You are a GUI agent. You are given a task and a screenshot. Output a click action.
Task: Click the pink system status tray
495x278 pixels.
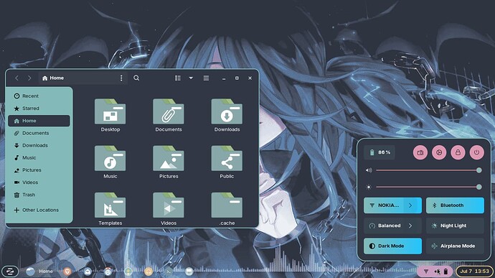coord(435,272)
